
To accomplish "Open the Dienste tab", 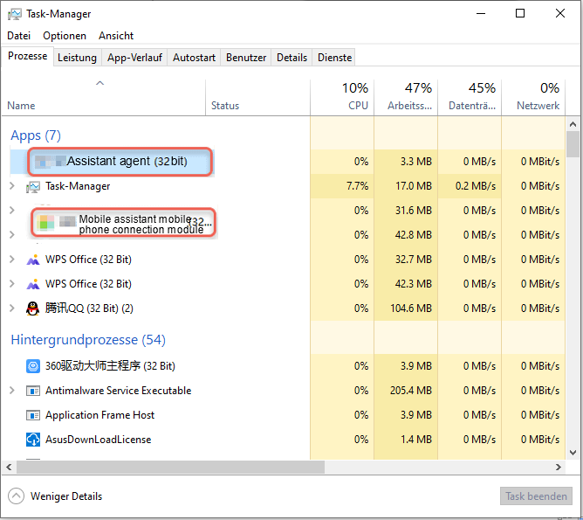I will [x=335, y=58].
